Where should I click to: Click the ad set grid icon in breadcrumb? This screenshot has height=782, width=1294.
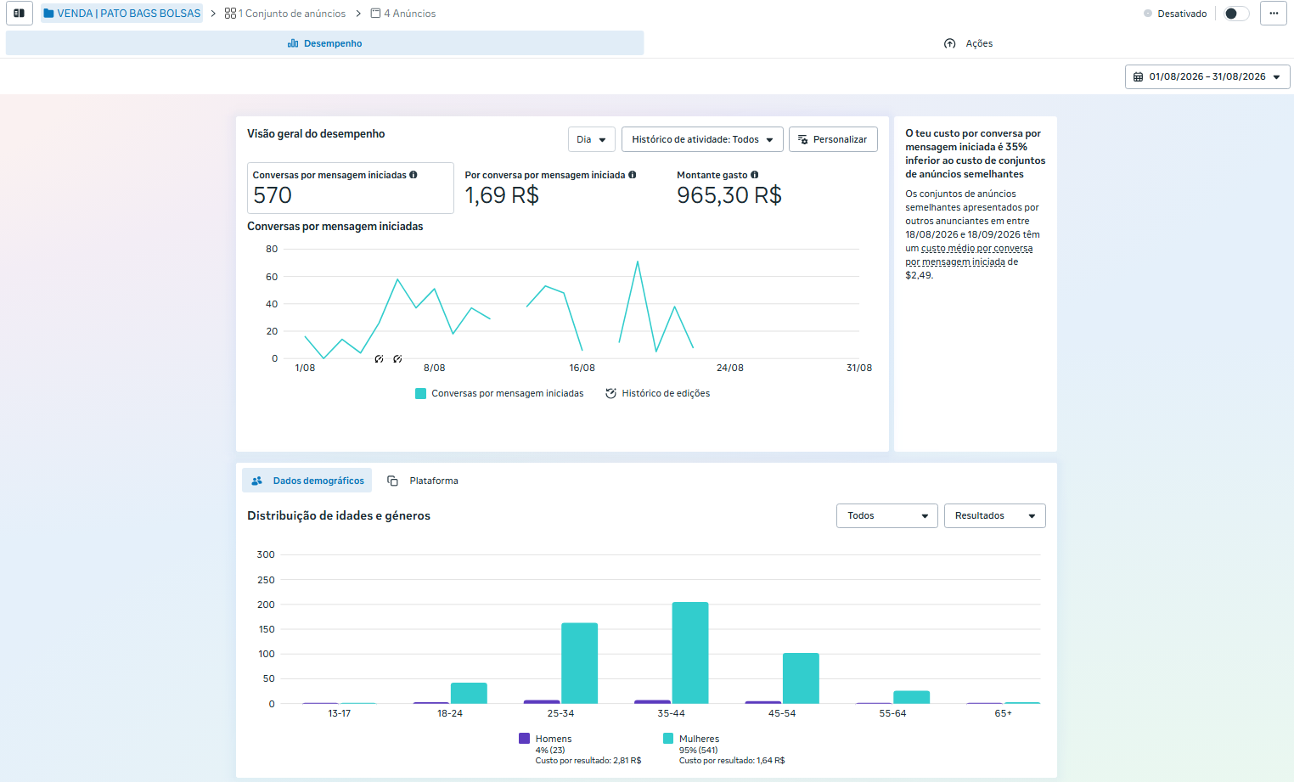click(230, 14)
